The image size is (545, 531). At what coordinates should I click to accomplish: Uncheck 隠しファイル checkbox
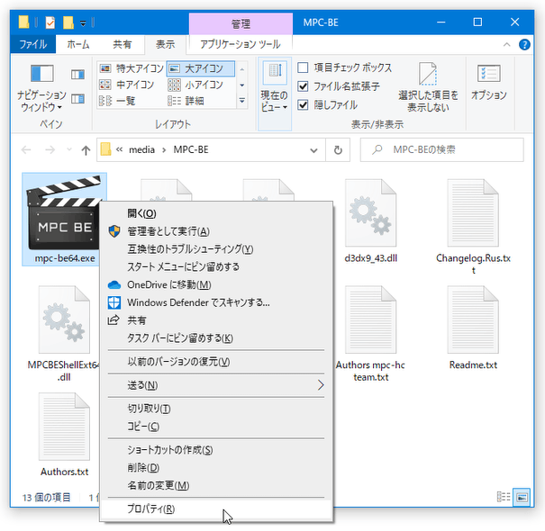[x=303, y=104]
